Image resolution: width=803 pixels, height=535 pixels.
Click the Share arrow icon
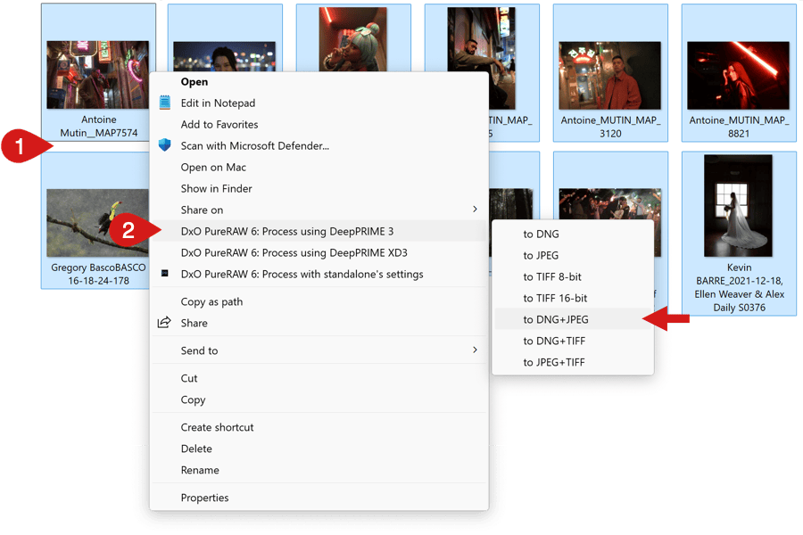click(164, 323)
